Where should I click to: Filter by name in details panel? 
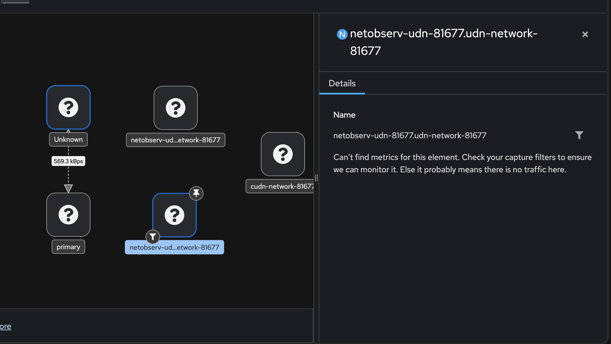coord(579,135)
